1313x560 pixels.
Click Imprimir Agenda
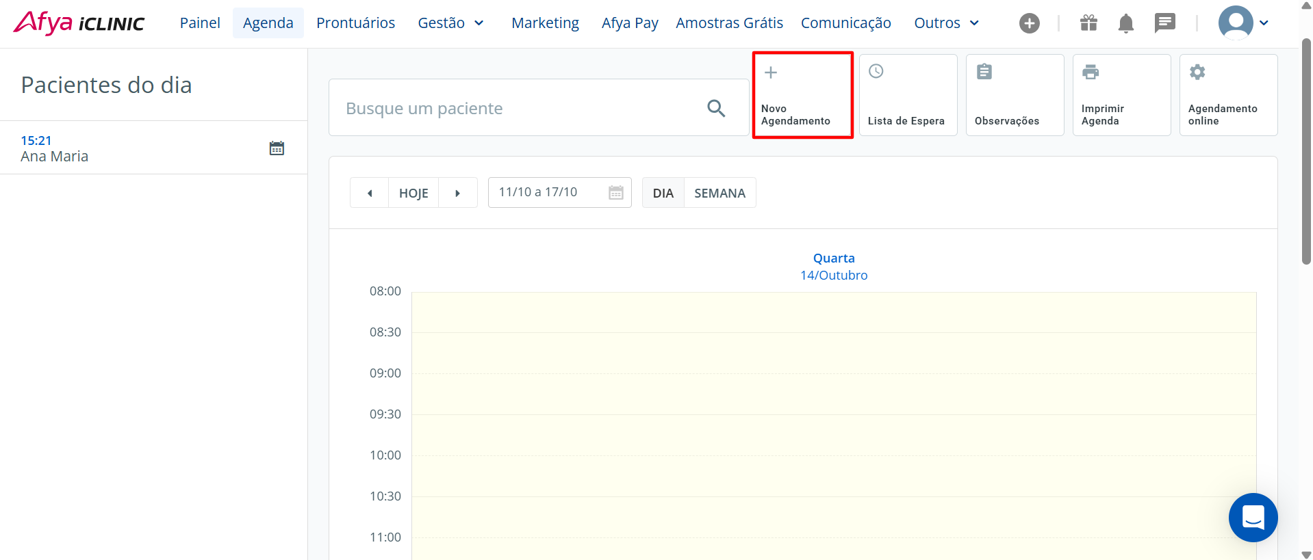(1121, 95)
